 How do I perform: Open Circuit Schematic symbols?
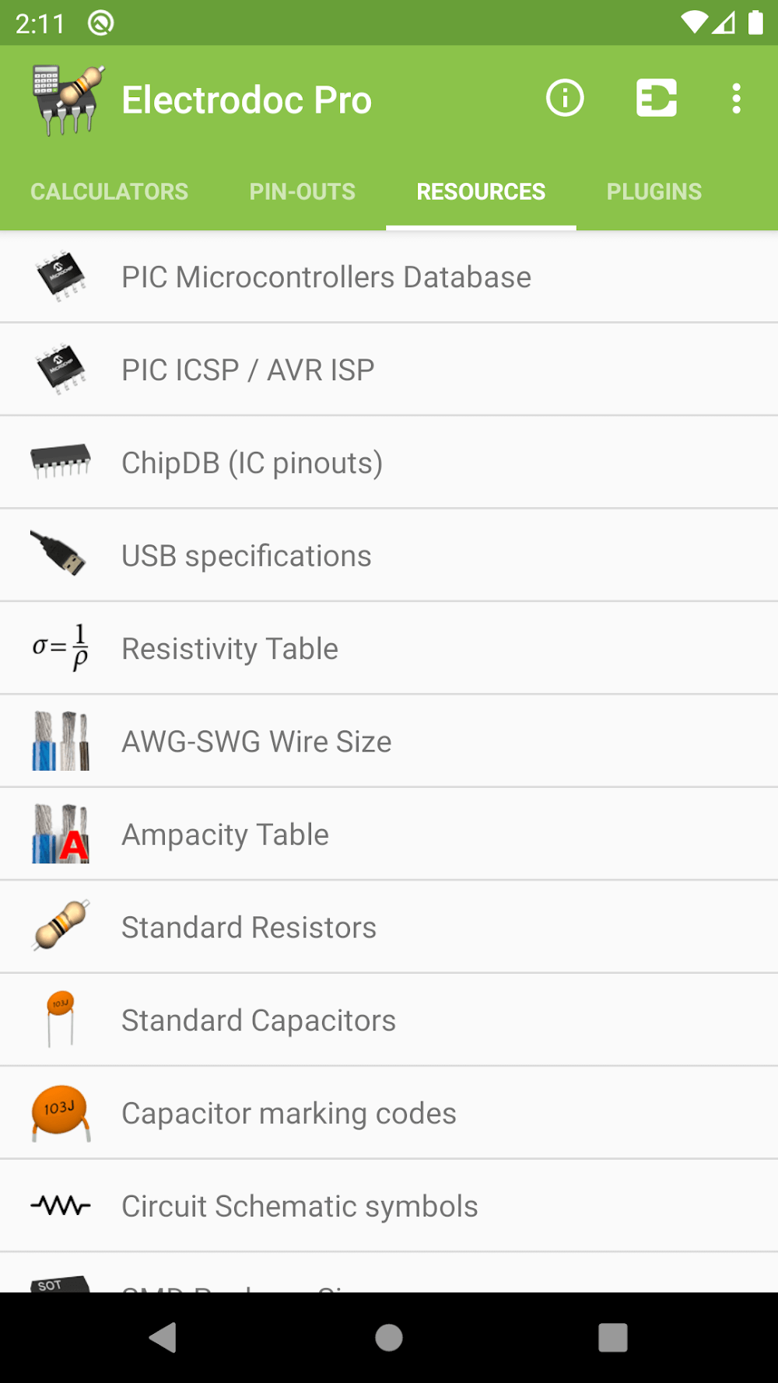300,1206
